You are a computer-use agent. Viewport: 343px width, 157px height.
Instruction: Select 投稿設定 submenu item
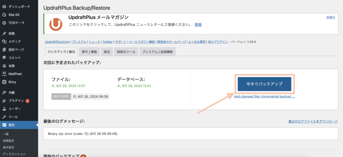tap(8, 141)
